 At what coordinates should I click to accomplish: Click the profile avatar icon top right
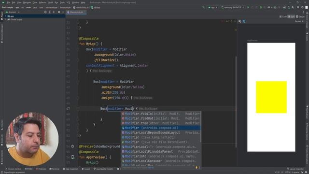(307, 7)
